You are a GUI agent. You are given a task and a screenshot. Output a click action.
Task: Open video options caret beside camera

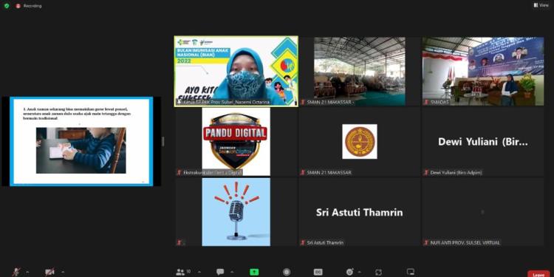coord(63,272)
